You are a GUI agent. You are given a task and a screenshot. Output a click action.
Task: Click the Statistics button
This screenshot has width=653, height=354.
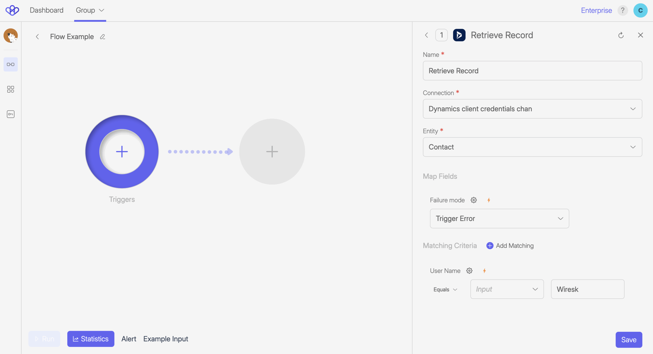(x=91, y=339)
